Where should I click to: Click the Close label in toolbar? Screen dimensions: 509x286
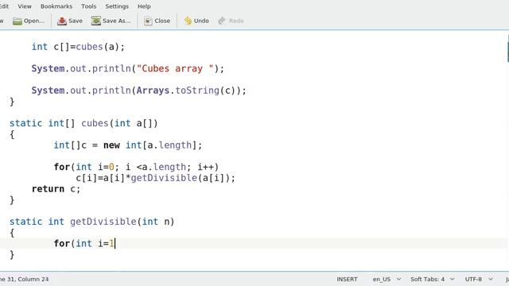[162, 21]
